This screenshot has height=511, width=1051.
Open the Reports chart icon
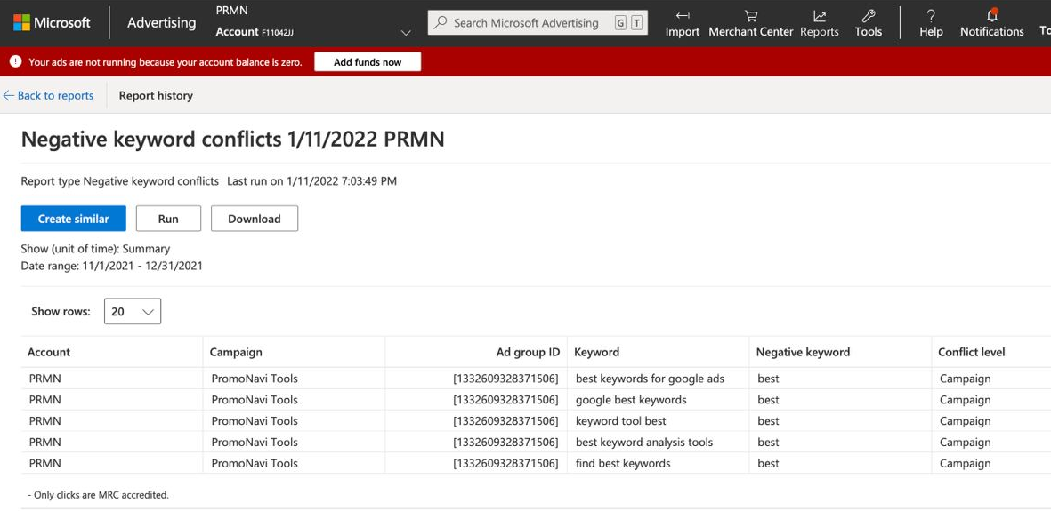pyautogui.click(x=819, y=15)
